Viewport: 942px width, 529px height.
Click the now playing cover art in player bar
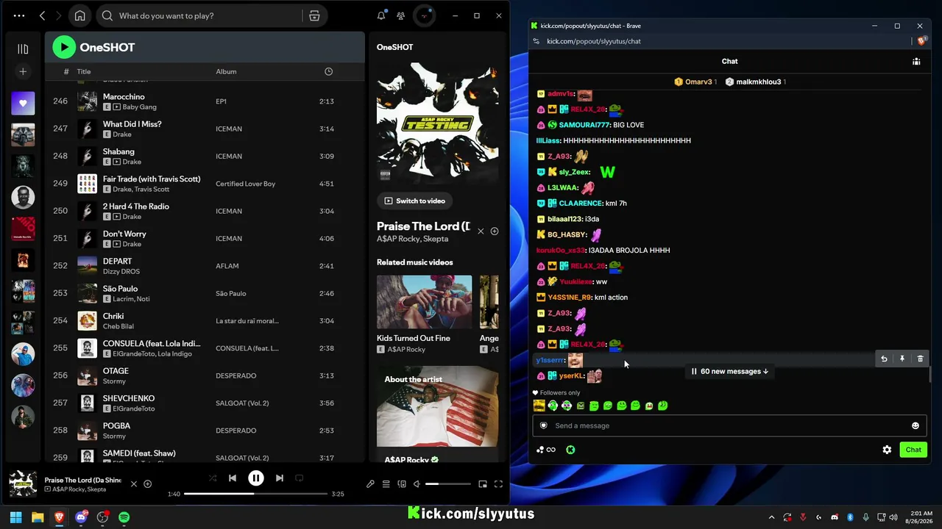pyautogui.click(x=23, y=484)
